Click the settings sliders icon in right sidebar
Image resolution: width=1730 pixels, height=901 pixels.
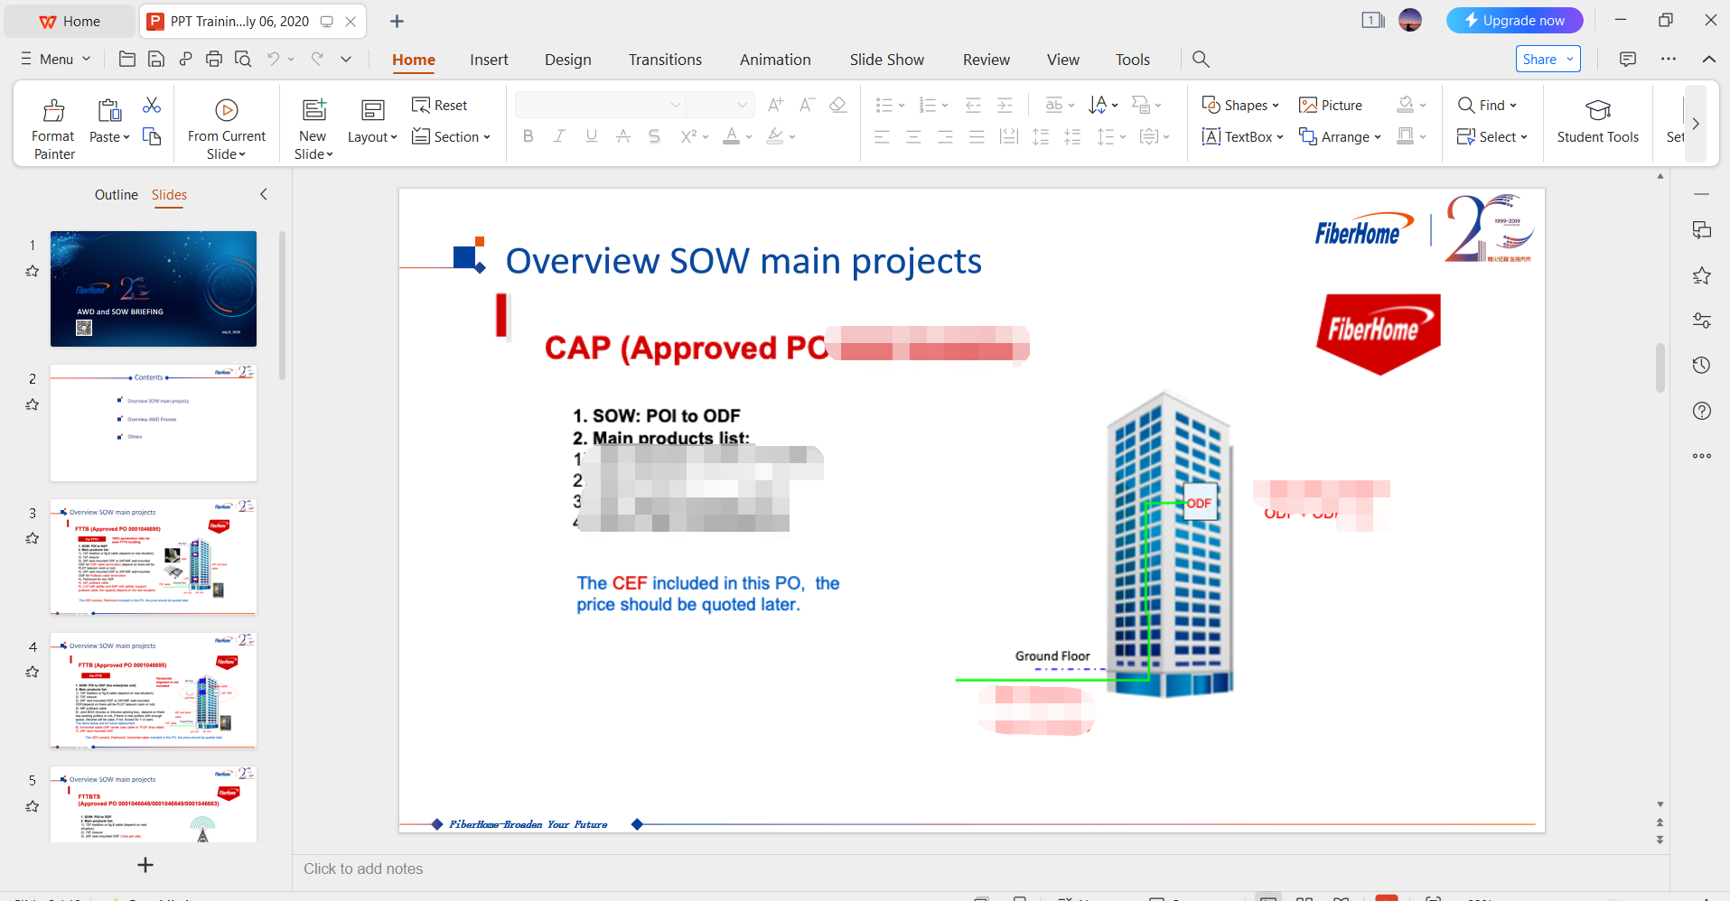point(1702,320)
